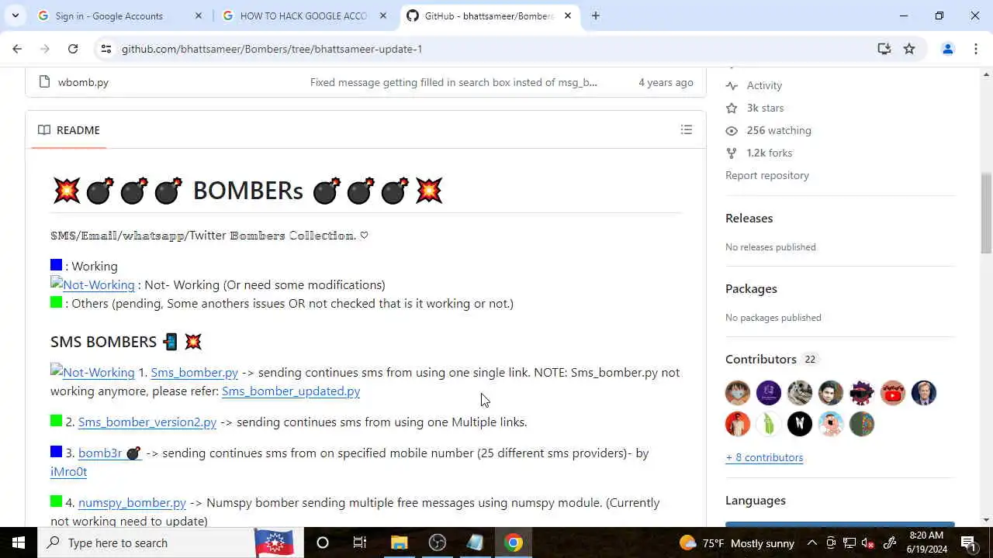Bookmark this page with the star icon
Screen dimensions: 993x558
(x=909, y=49)
